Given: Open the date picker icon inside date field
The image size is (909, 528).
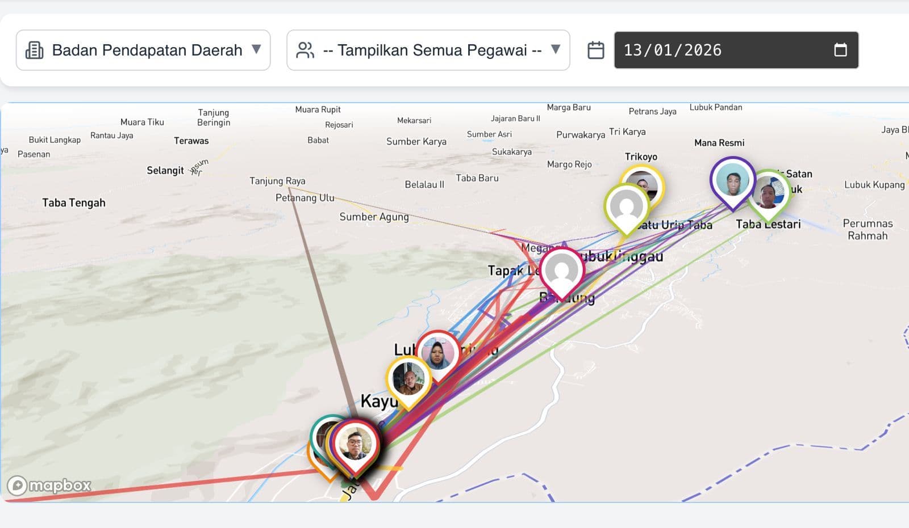Looking at the screenshot, I should coord(840,50).
